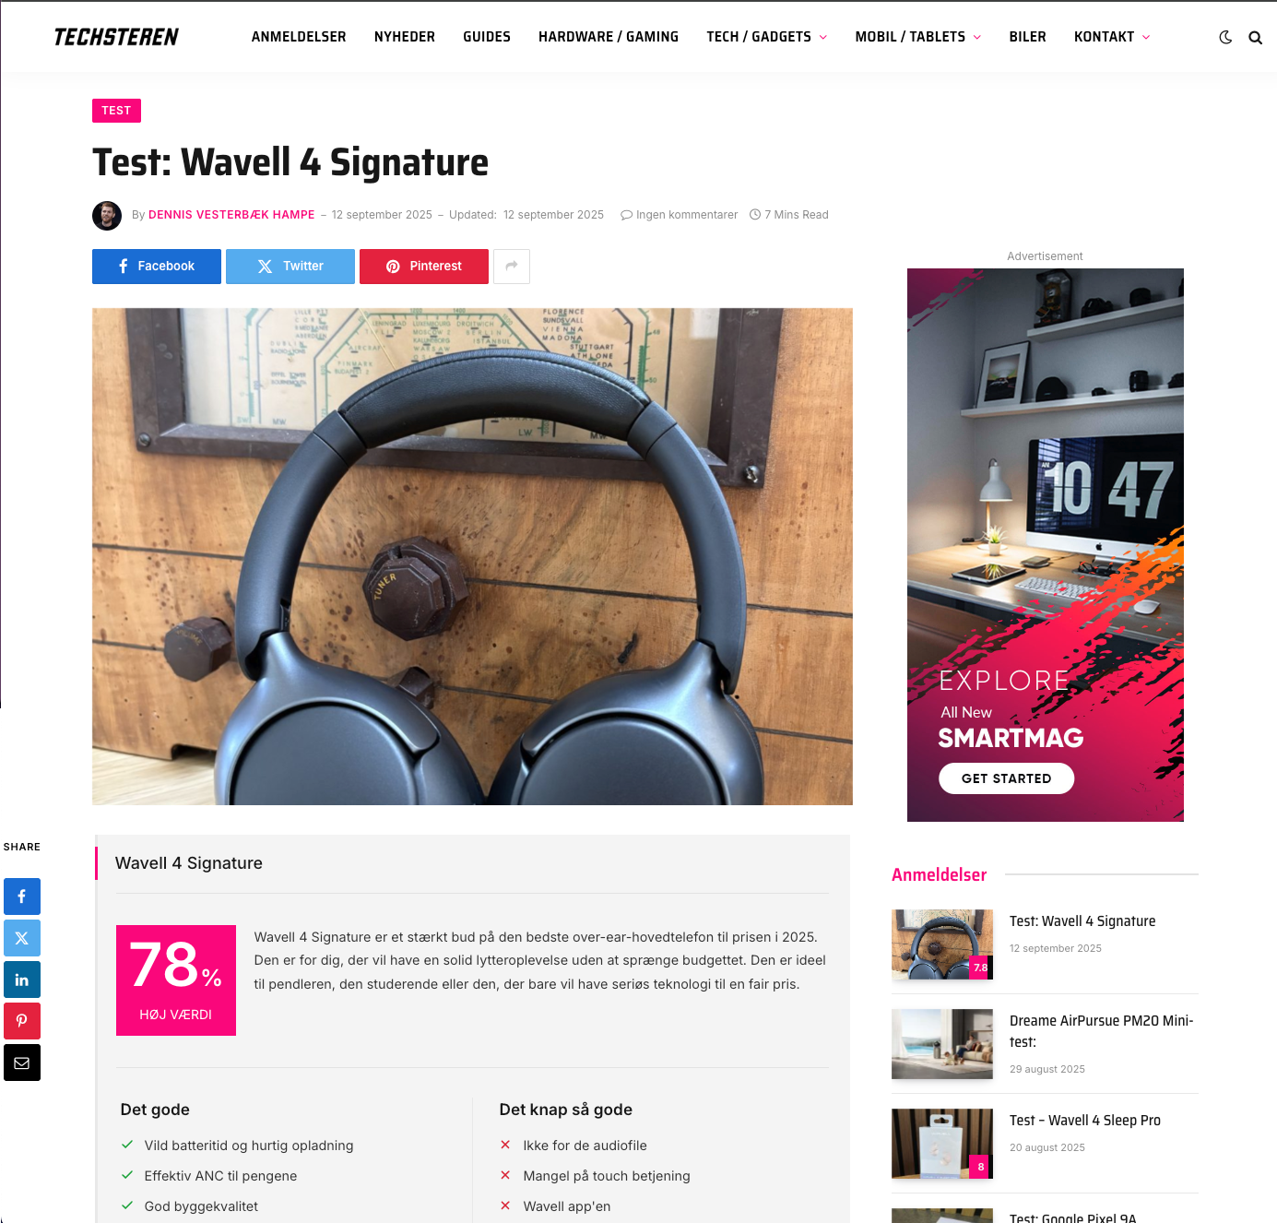Viewport: 1277px width, 1223px height.
Task: Share on LinkedIn via floating sidebar icon
Action: [22, 980]
